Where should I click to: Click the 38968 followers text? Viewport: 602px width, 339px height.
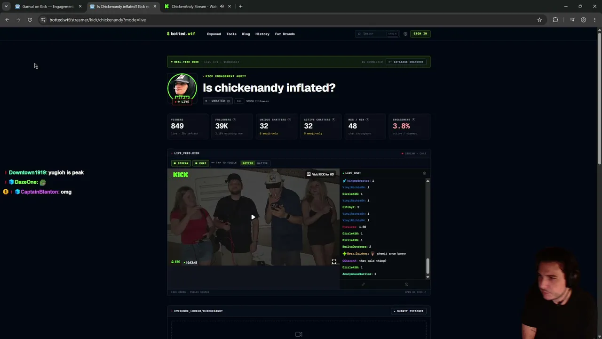click(257, 101)
